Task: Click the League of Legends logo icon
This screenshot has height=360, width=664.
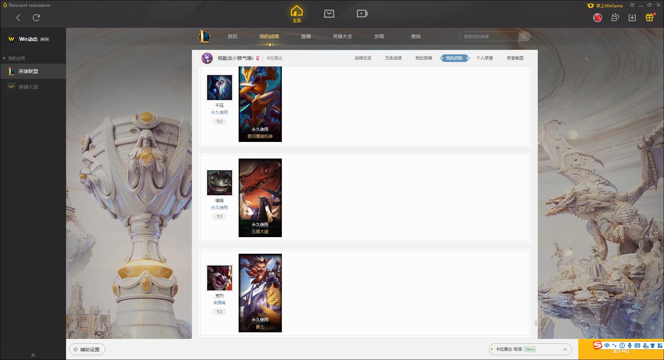Action: coord(204,36)
